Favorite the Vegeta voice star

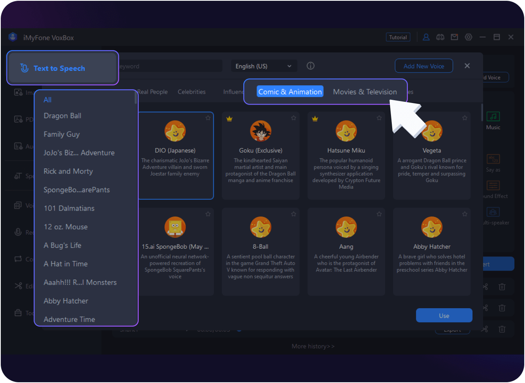[465, 118]
